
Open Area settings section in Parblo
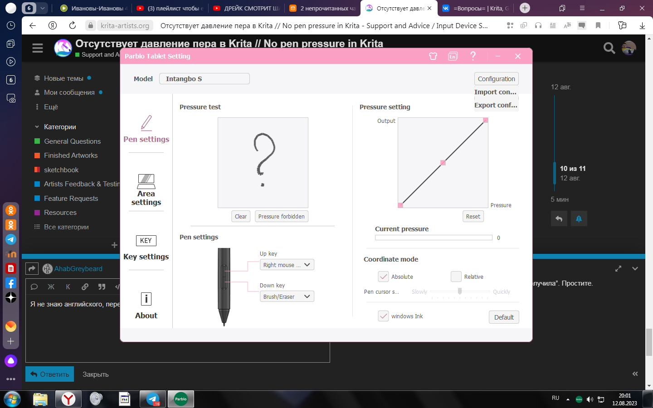click(x=146, y=190)
